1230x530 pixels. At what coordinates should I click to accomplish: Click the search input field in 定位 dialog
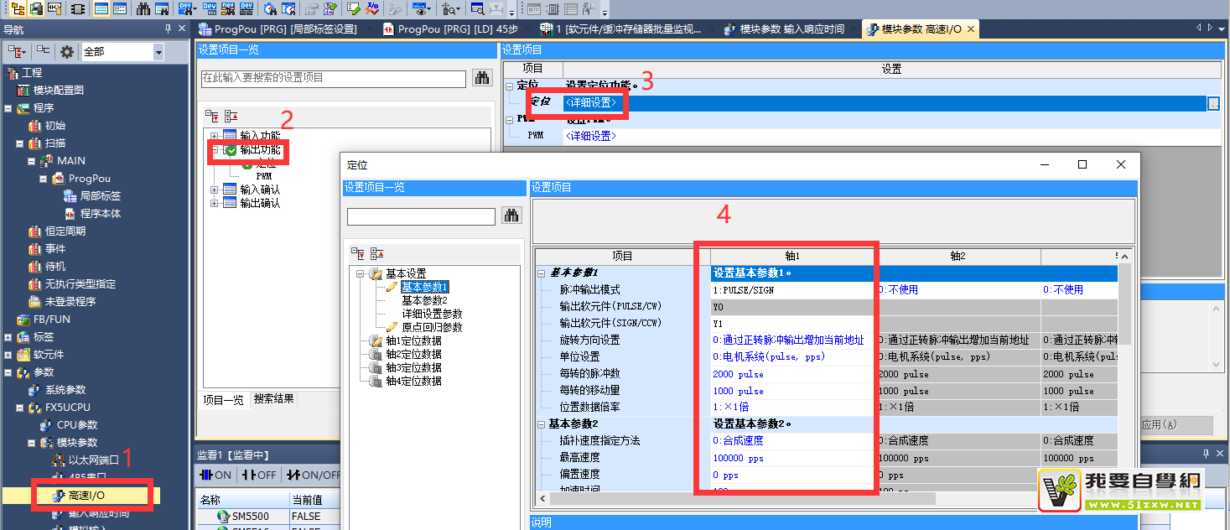421,216
